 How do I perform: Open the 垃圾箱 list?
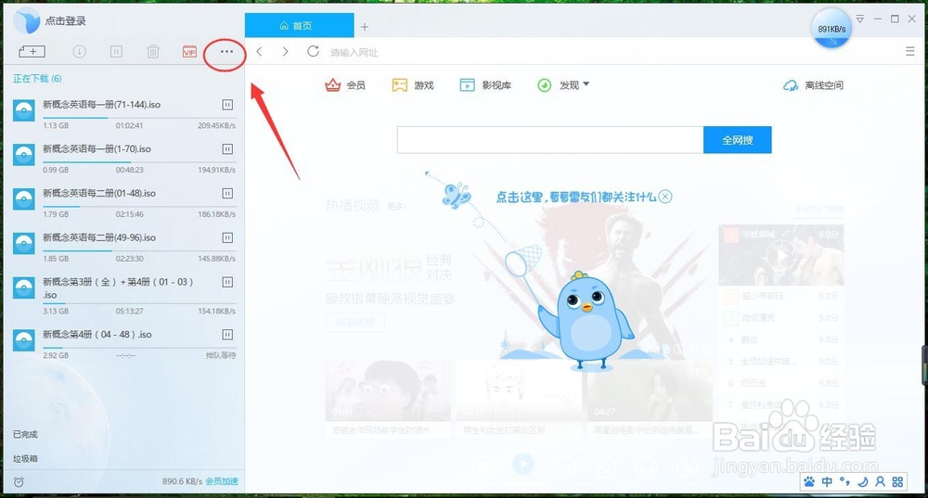25,458
